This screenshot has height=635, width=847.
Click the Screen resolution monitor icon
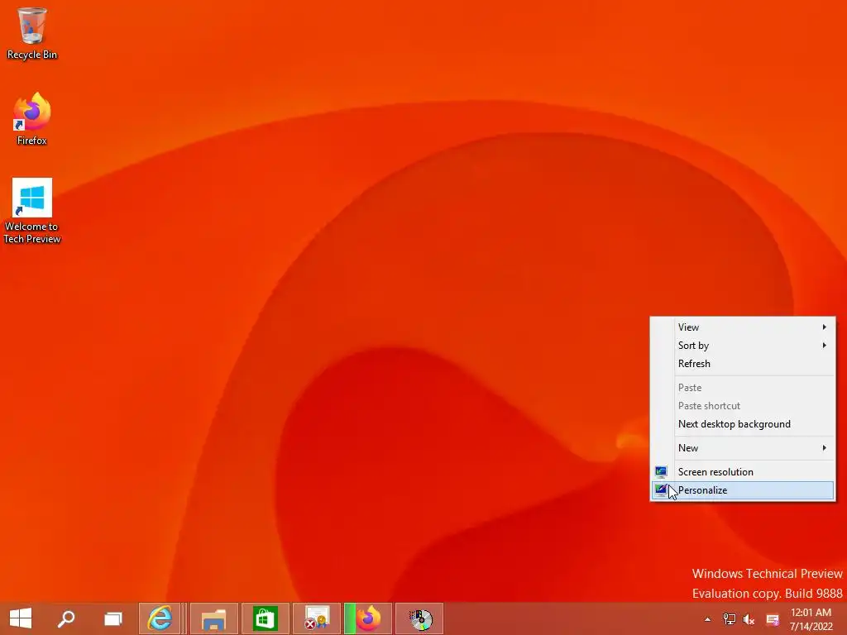point(661,472)
